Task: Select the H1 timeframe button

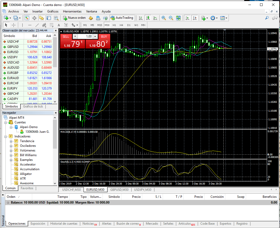Action: 114,25
